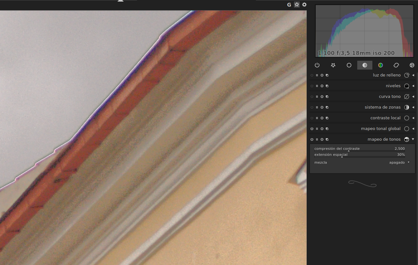Create new instance of niveles
Viewport: 418px width, 265px height.
pos(327,86)
